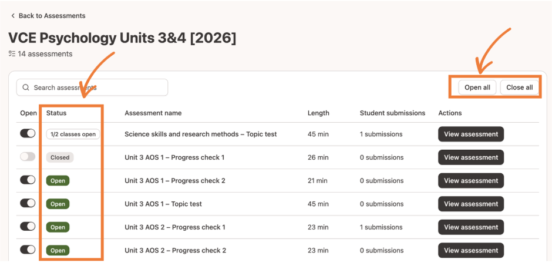Select Science skills and research methods – Topic test
The image size is (552, 276).
(x=201, y=134)
